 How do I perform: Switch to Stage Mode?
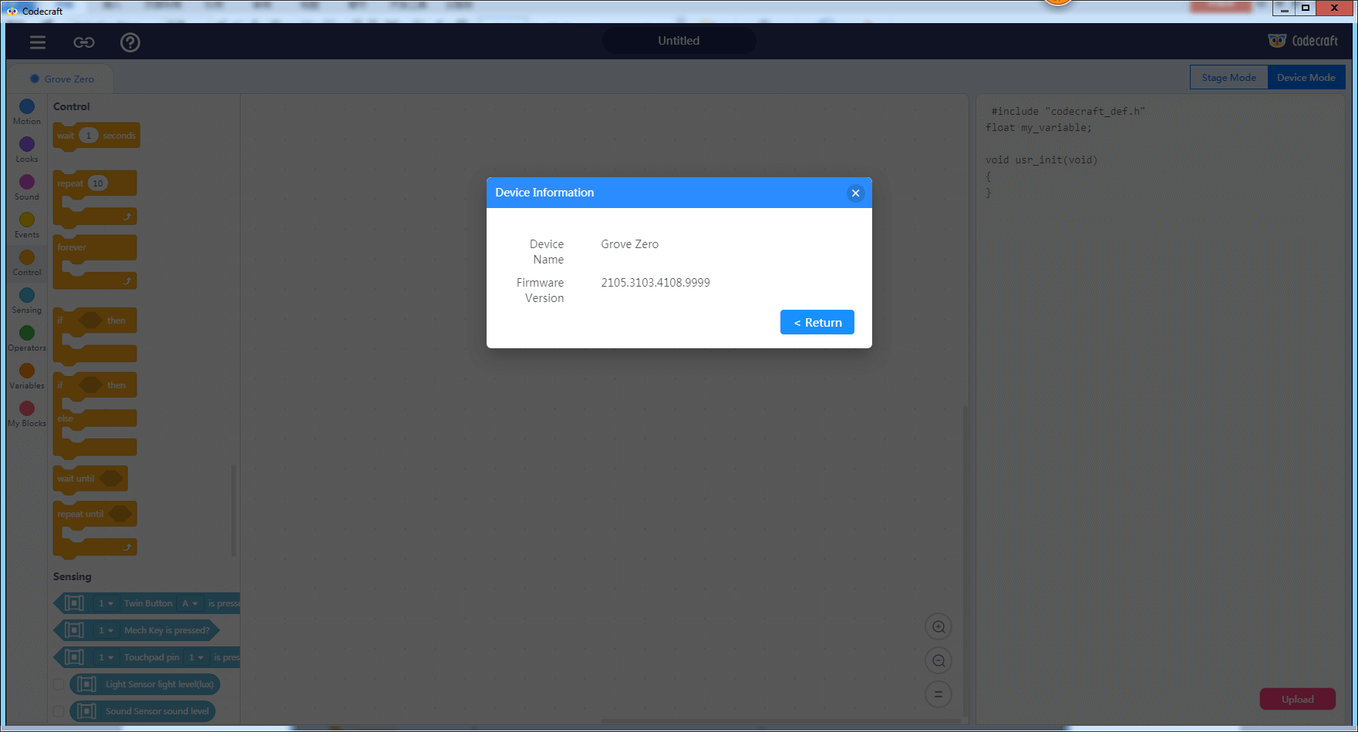[1228, 77]
